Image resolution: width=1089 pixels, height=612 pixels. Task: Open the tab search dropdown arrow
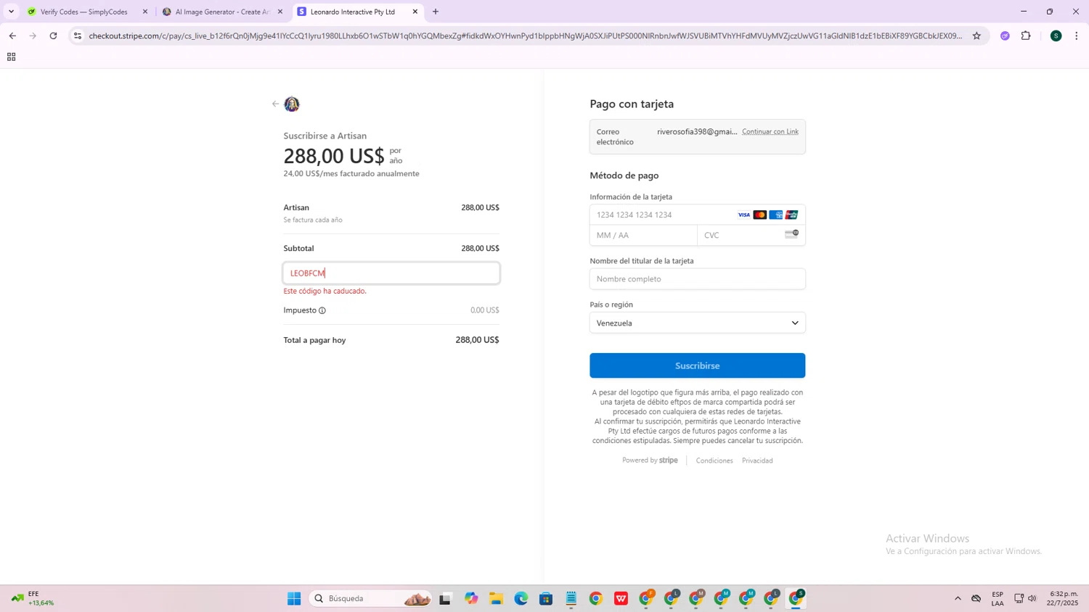click(11, 12)
